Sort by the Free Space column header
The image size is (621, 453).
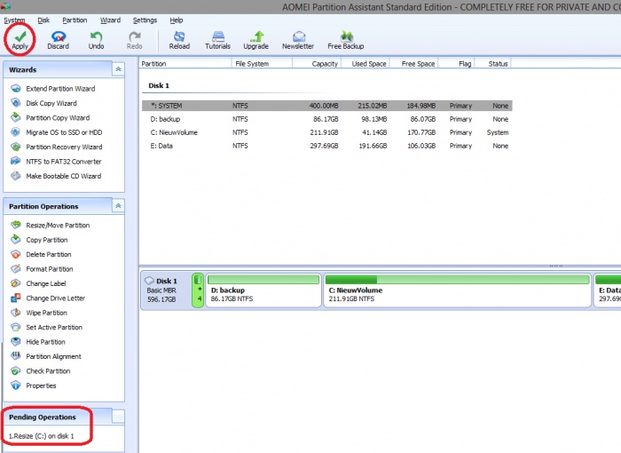(418, 64)
